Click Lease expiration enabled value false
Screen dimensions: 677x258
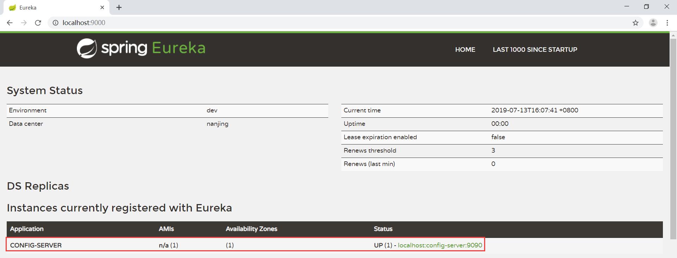coord(498,137)
